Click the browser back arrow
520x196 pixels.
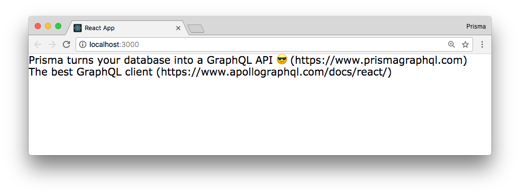pos(38,44)
